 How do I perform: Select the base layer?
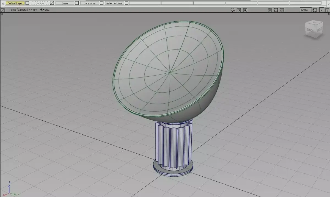pos(65,3)
